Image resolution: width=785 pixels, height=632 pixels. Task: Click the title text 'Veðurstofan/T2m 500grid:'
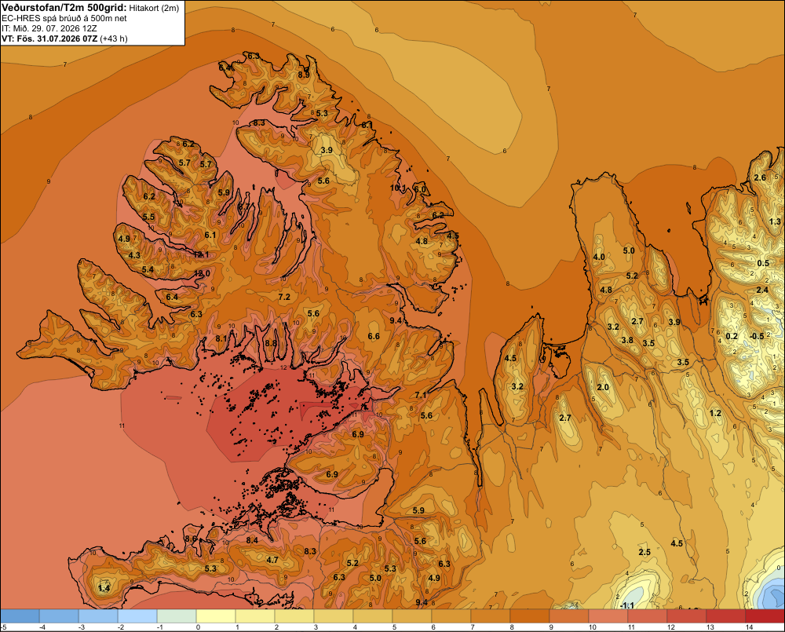click(x=64, y=7)
